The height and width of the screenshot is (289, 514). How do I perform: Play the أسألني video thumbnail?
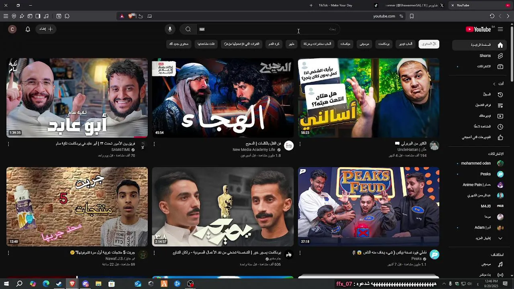(x=369, y=98)
